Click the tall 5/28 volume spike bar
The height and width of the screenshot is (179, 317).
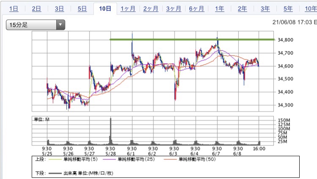point(111,131)
